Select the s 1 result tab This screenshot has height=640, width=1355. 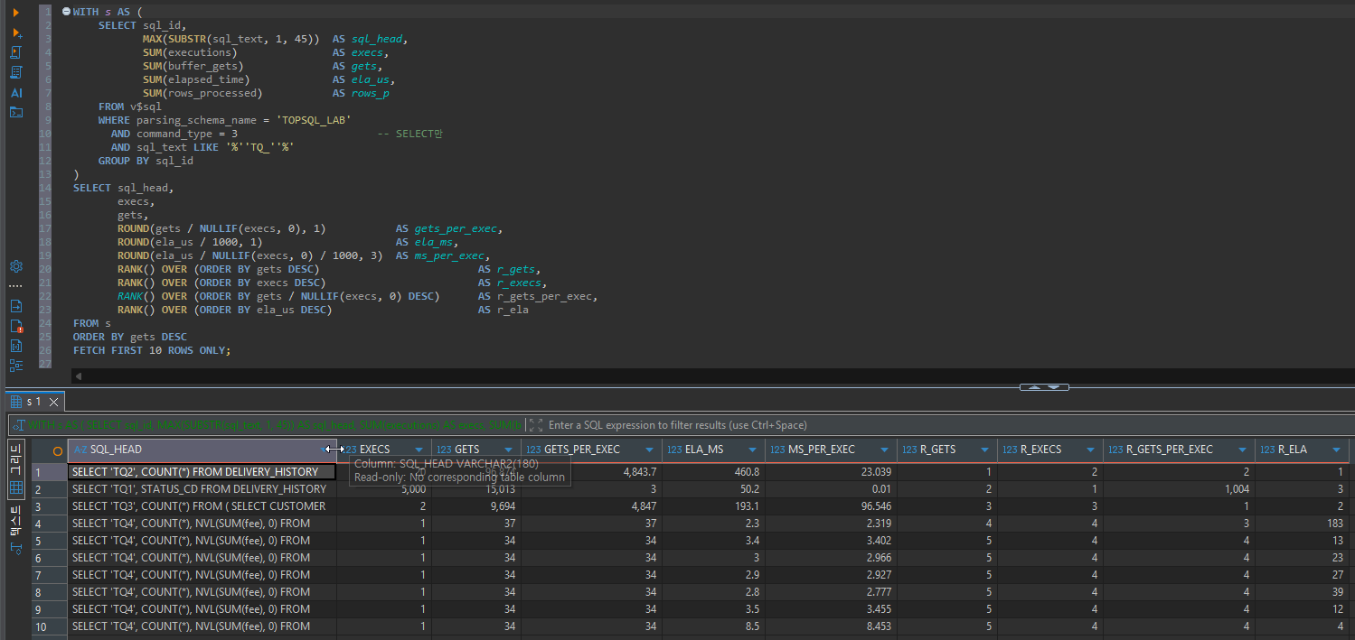click(x=33, y=402)
